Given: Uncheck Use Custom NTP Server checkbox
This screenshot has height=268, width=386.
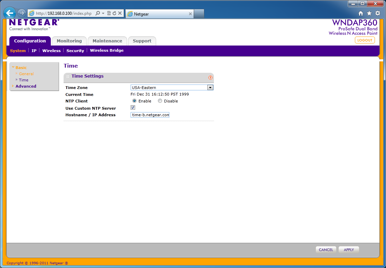Looking at the screenshot, I should 133,107.
